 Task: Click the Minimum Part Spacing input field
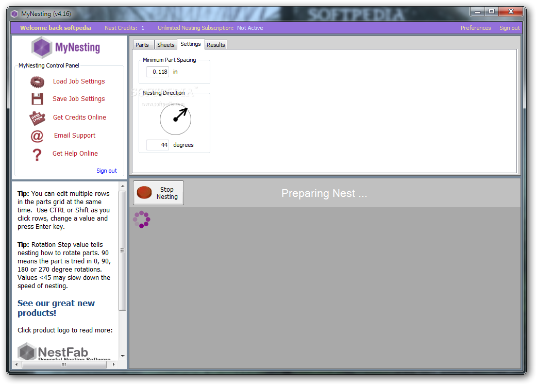(x=158, y=72)
